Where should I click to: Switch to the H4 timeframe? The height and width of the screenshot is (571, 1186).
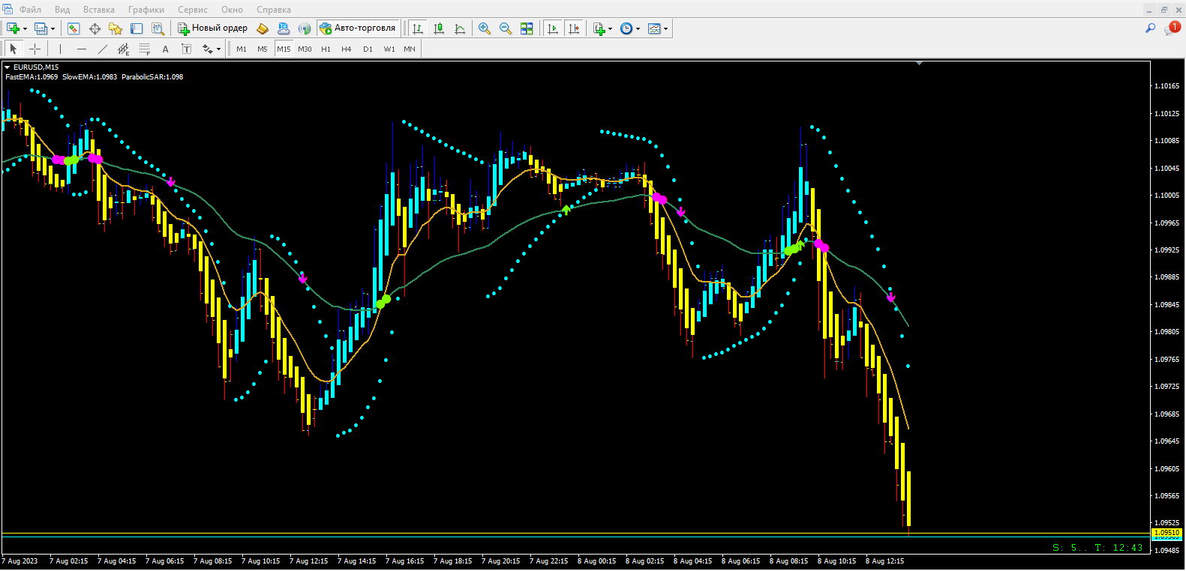click(346, 49)
